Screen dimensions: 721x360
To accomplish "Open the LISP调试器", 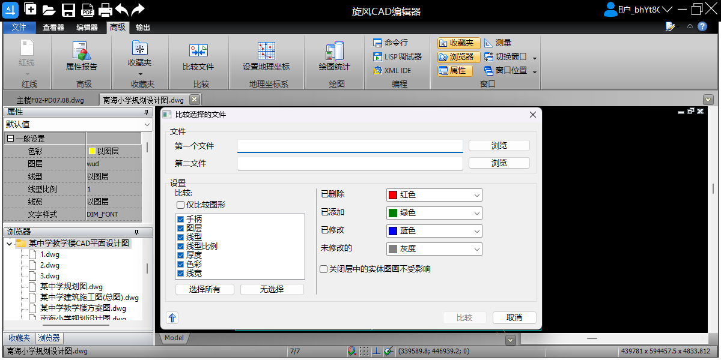I will pos(397,56).
